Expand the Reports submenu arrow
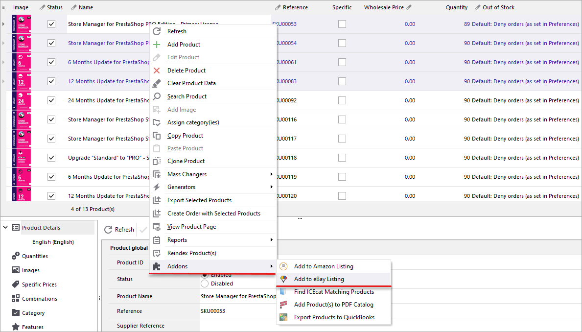582x332 pixels. pos(271,240)
